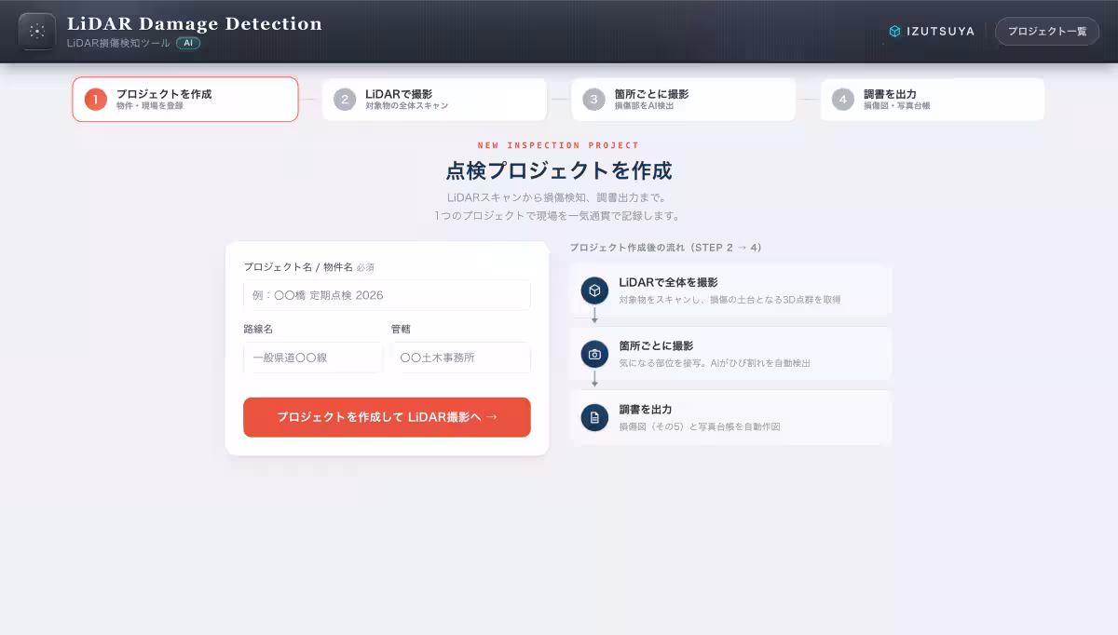Click the 調書を出力 flow card
This screenshot has height=635, width=1118.
coord(731,417)
